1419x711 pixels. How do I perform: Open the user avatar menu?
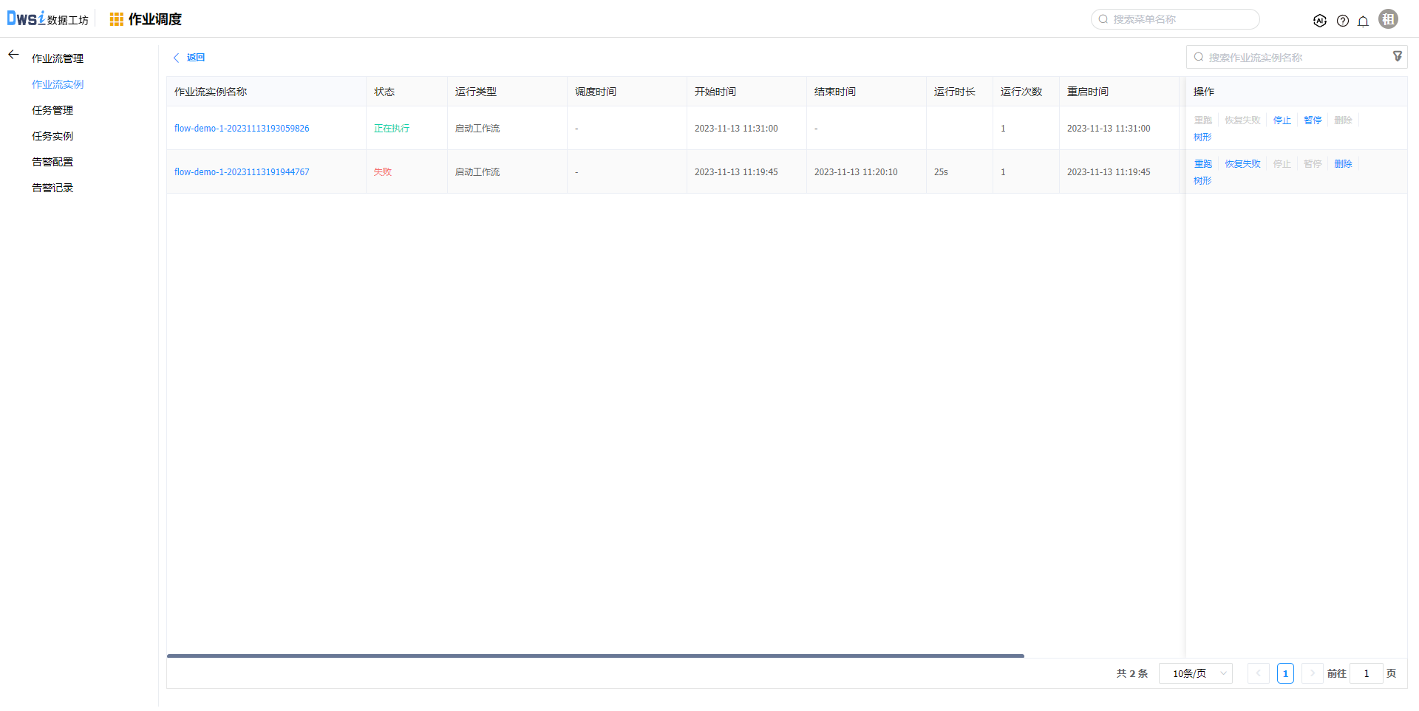tap(1388, 19)
